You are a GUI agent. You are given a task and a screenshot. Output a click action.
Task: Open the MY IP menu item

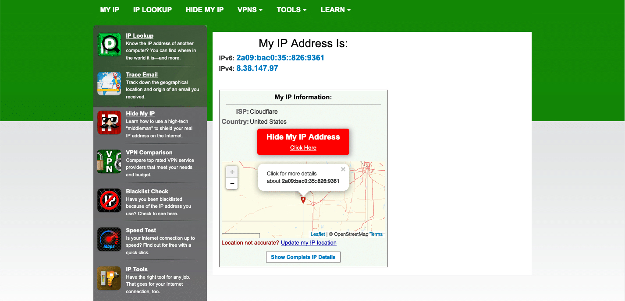click(x=110, y=10)
